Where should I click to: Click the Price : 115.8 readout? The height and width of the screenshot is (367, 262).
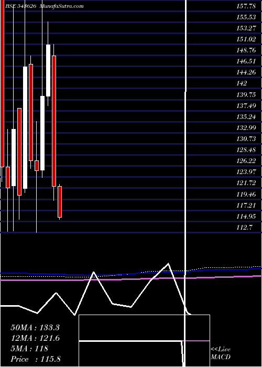(x=36, y=359)
